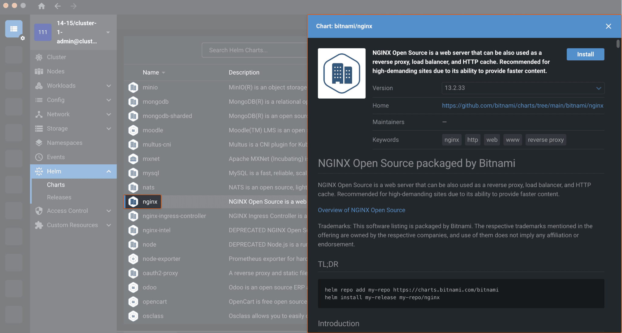Image resolution: width=622 pixels, height=333 pixels.
Task: Go forward with the right arrow
Action: (73, 6)
